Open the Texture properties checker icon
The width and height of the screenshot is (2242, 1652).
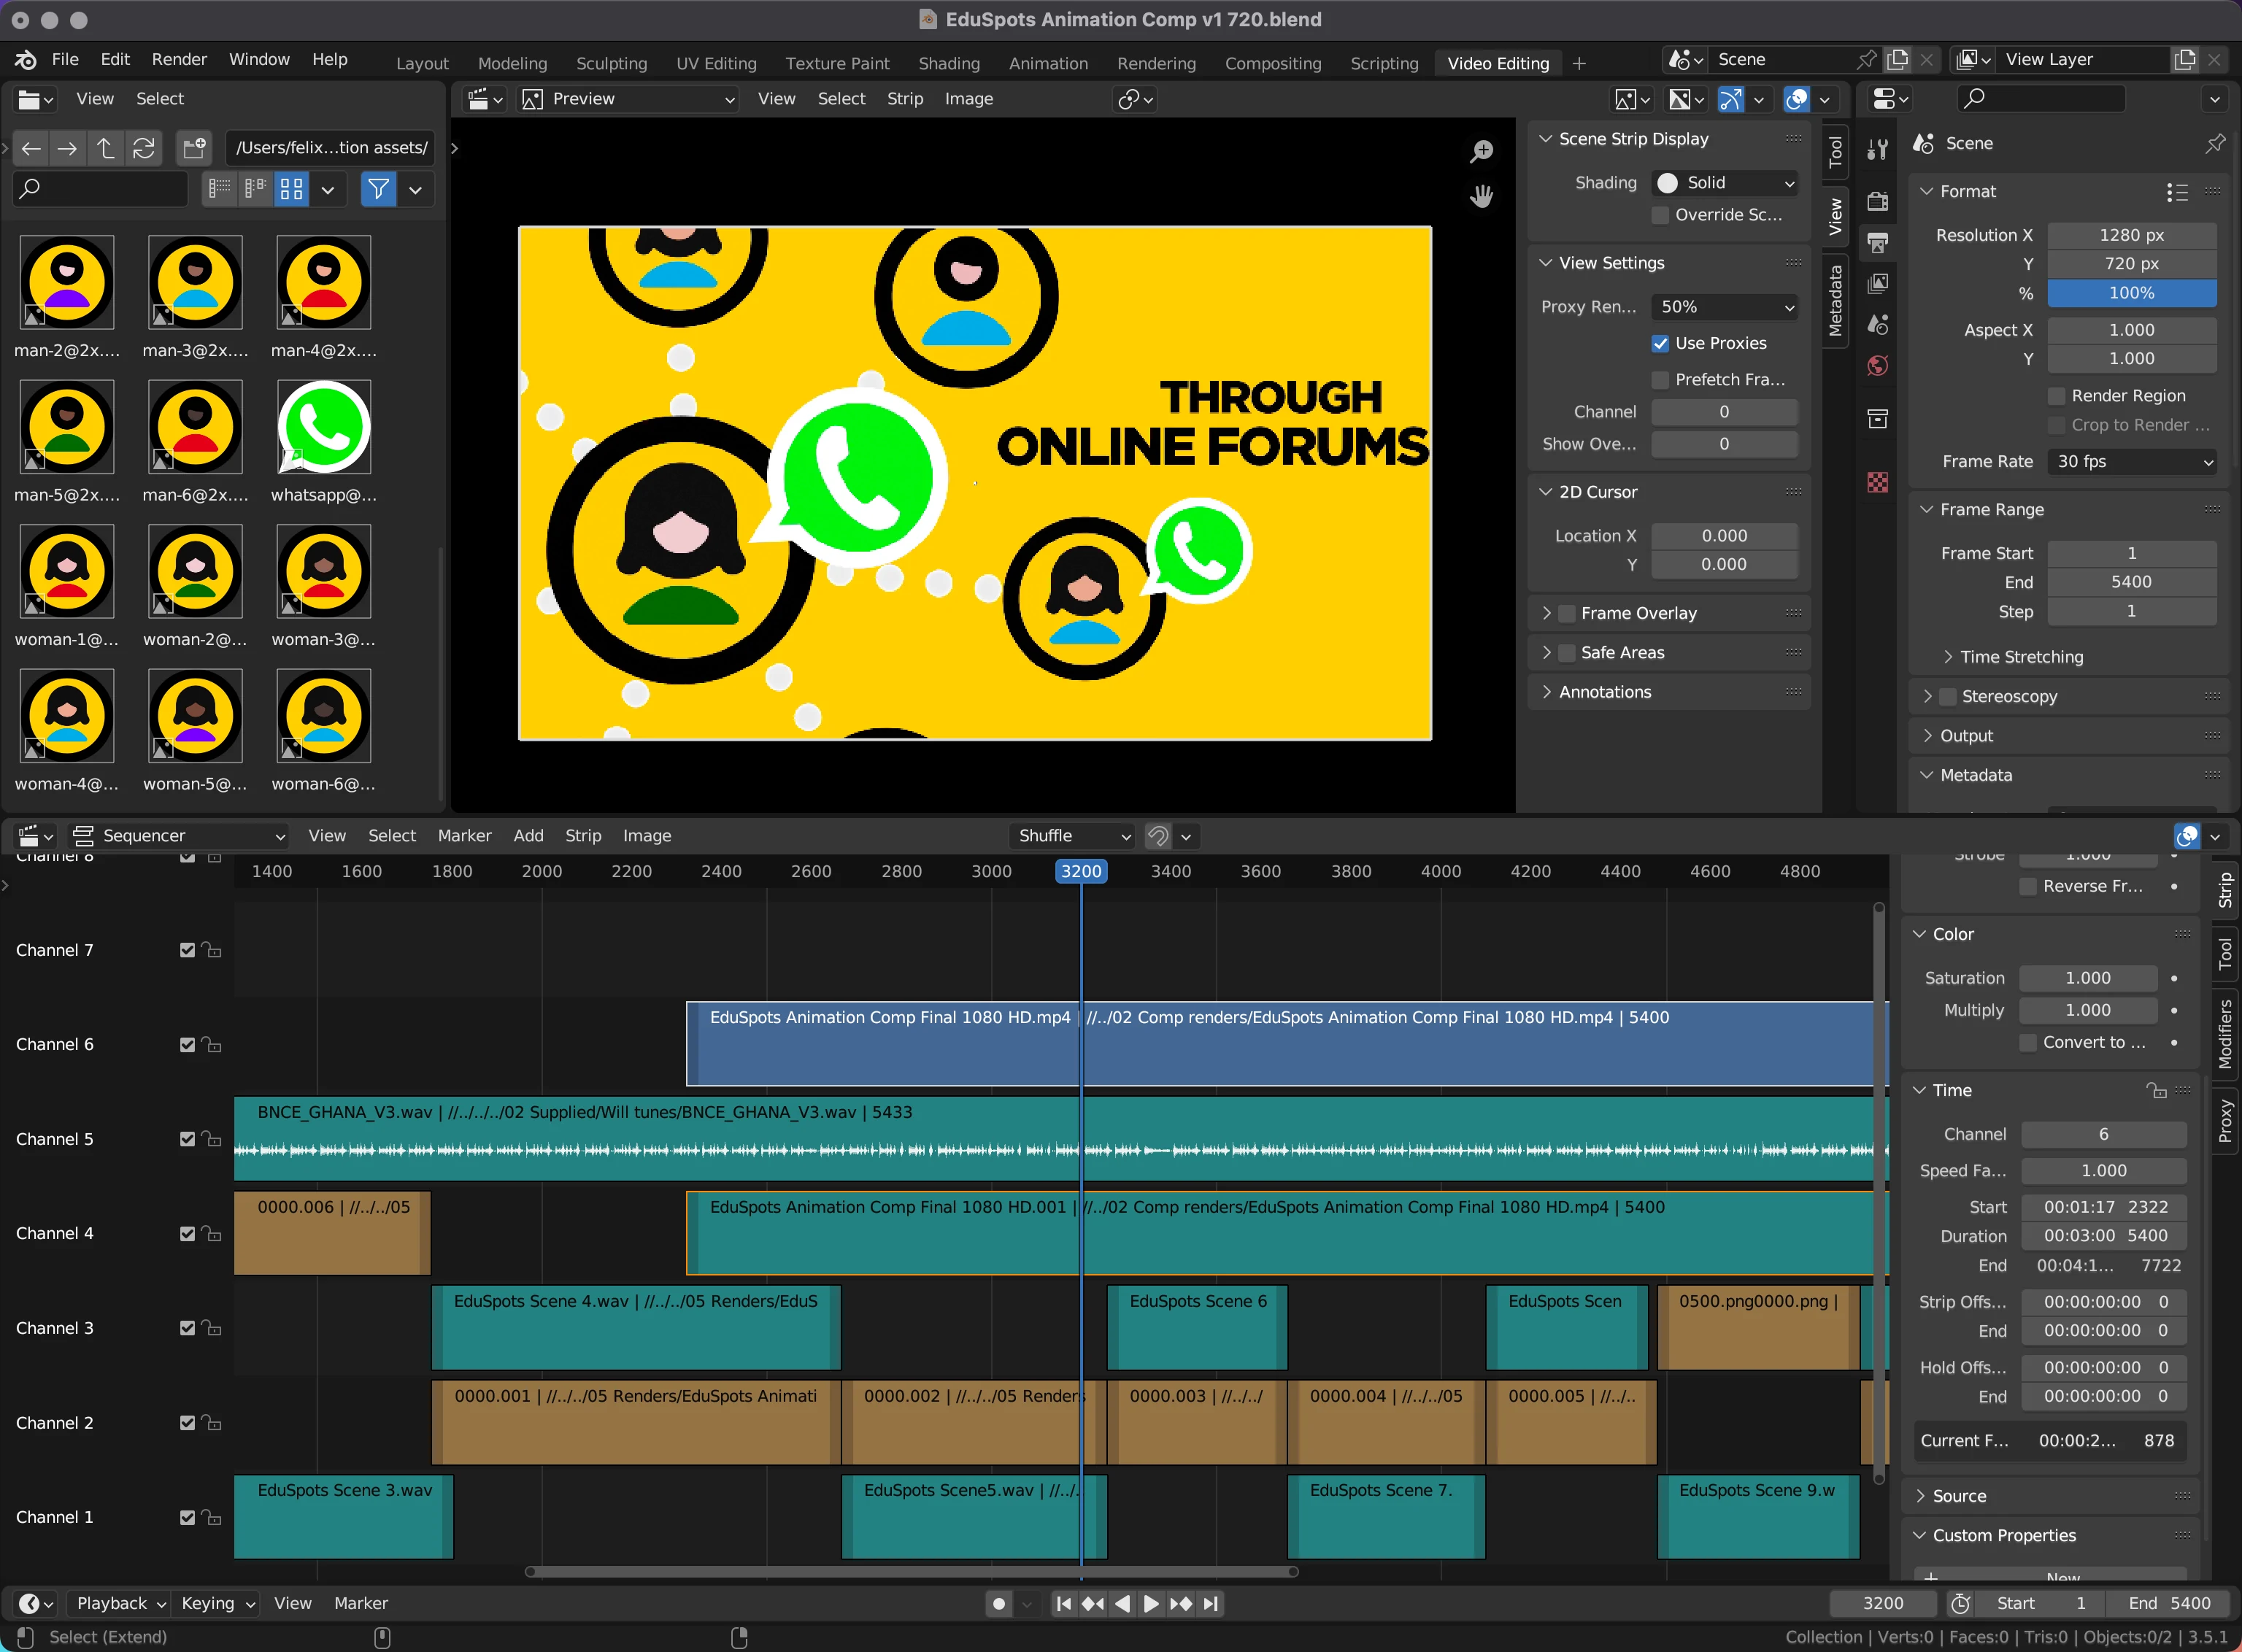1877,483
